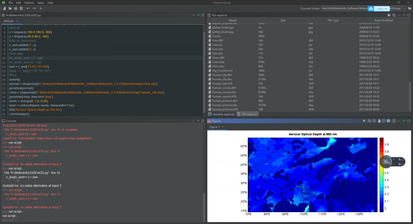Select the Zoom Out tool in Figures
413x224 pixels.
pyautogui.click(x=375, y=121)
